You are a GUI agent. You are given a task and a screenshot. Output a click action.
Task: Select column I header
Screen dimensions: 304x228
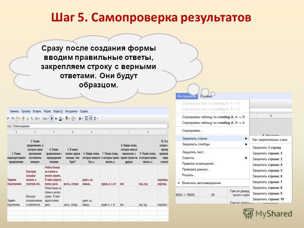click(x=110, y=132)
